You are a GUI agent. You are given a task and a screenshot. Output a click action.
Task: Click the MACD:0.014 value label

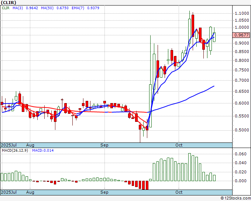coord(43,151)
